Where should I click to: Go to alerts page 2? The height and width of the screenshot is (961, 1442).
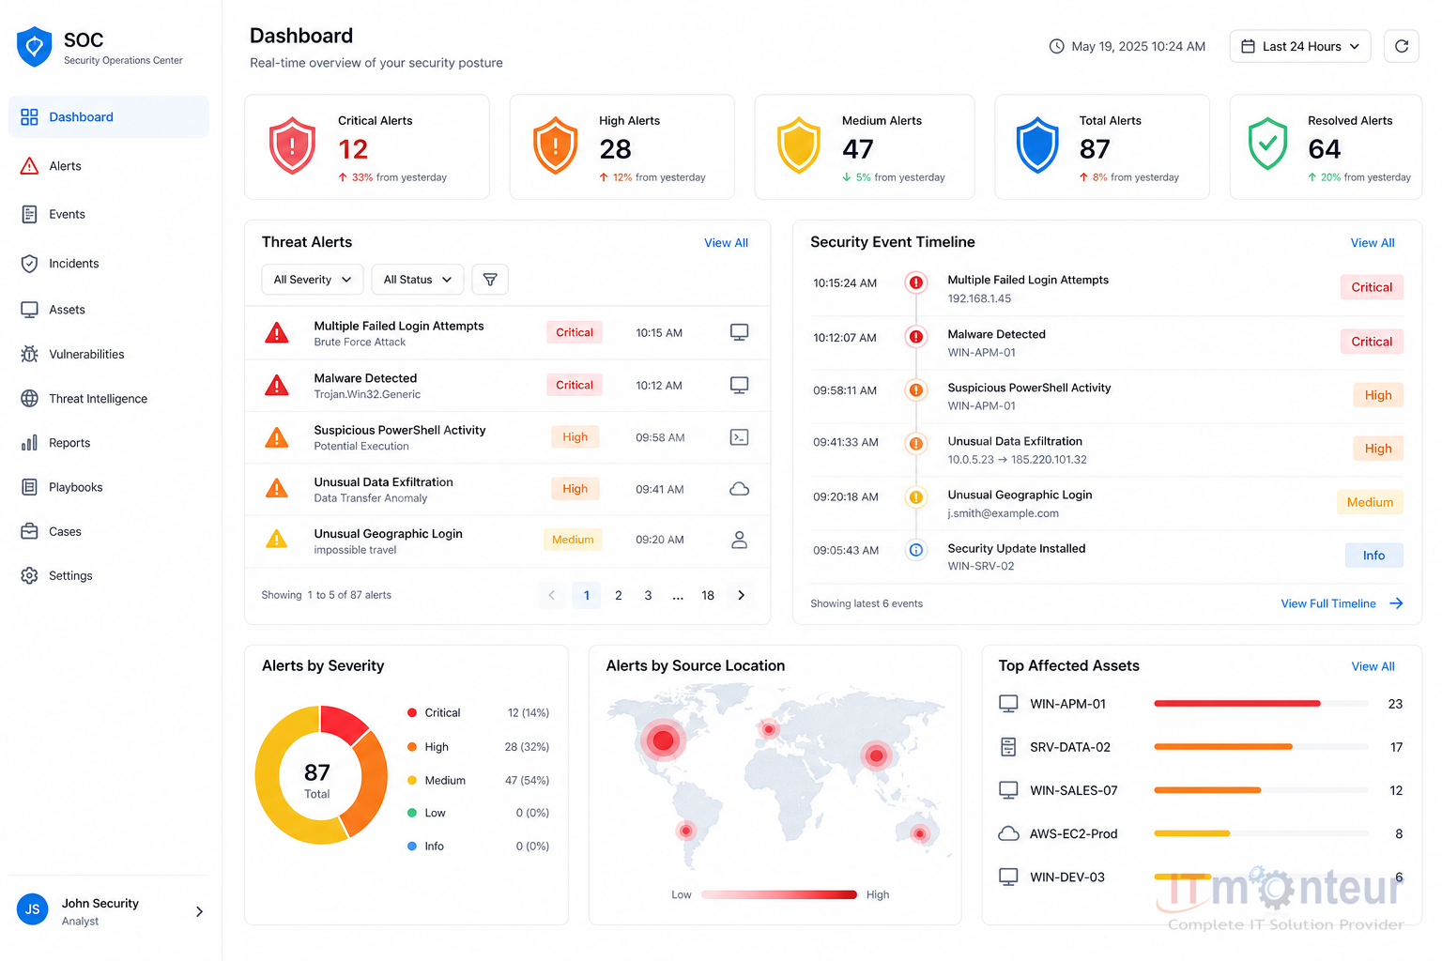coord(618,595)
